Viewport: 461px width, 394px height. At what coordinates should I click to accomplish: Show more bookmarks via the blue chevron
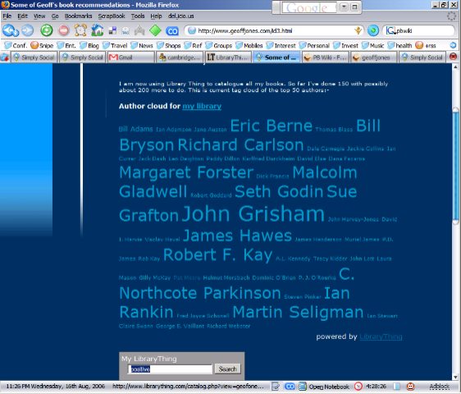pos(453,45)
